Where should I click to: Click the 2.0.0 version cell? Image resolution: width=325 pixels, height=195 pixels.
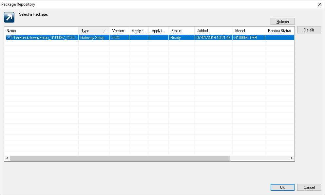(119, 38)
